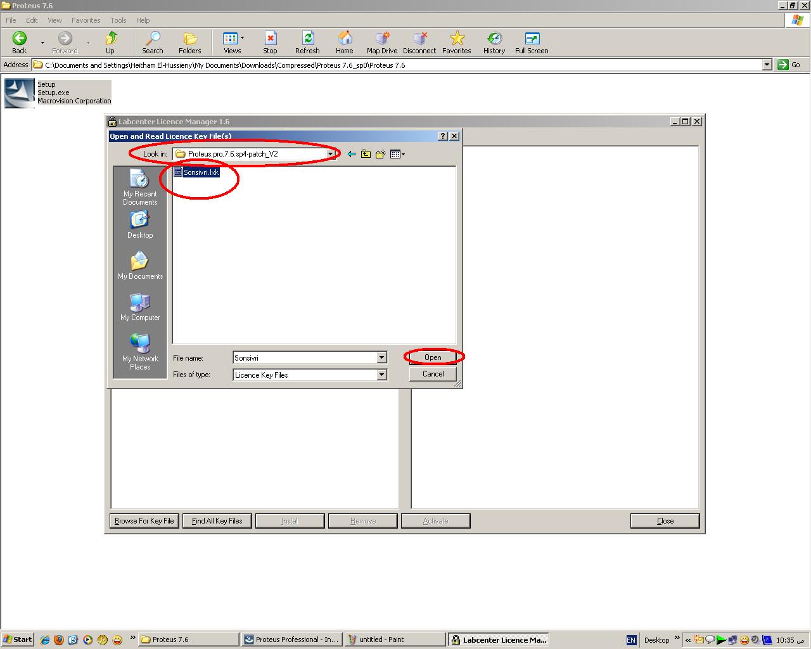Screen dimensions: 811x649
Task: Click the Forward toolbar icon
Action: [x=65, y=42]
